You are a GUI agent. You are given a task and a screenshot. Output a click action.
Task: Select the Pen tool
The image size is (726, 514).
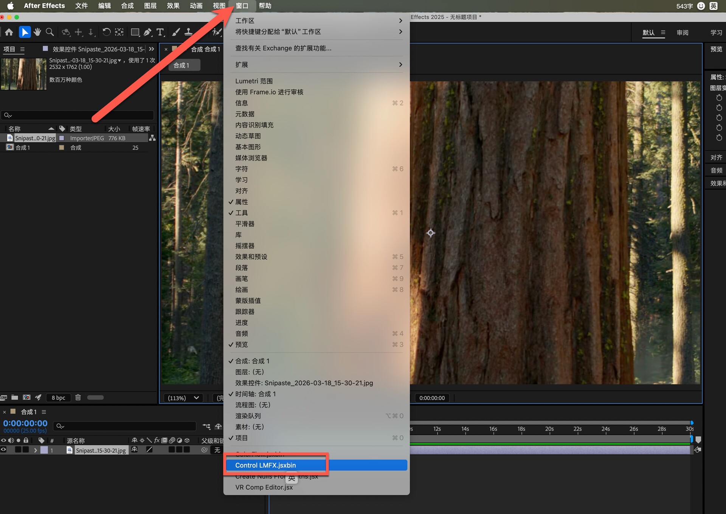tap(147, 32)
